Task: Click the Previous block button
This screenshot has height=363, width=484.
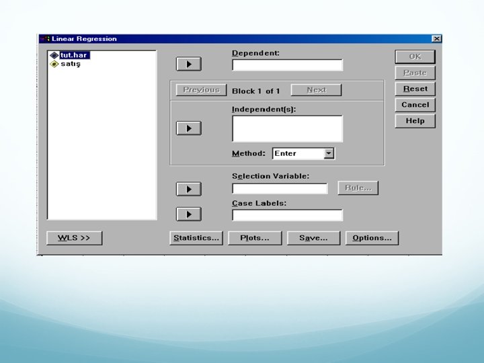Action: click(x=201, y=90)
